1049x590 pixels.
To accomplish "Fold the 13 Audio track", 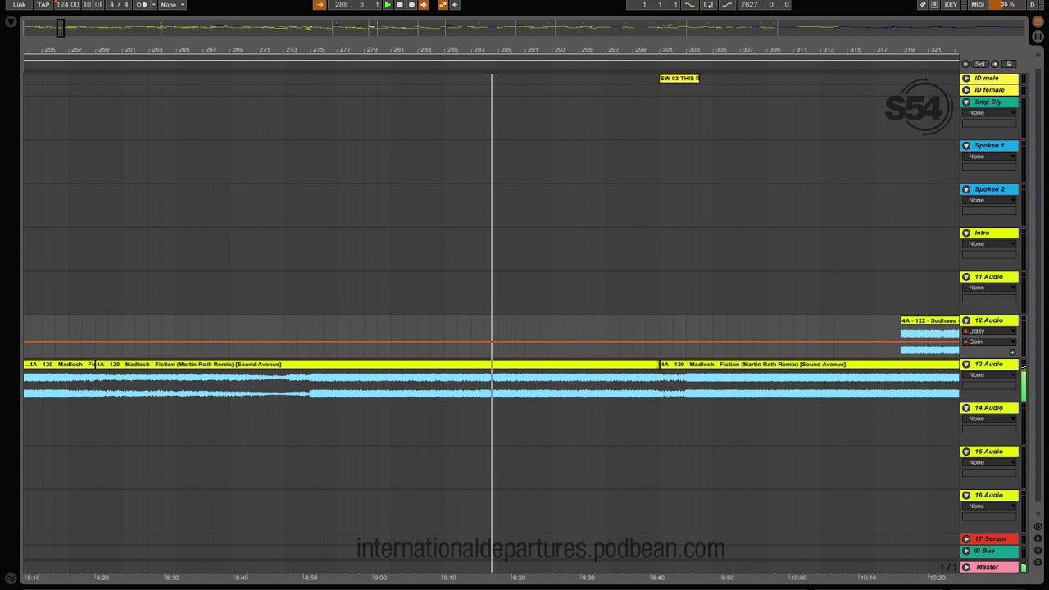I will (x=966, y=365).
